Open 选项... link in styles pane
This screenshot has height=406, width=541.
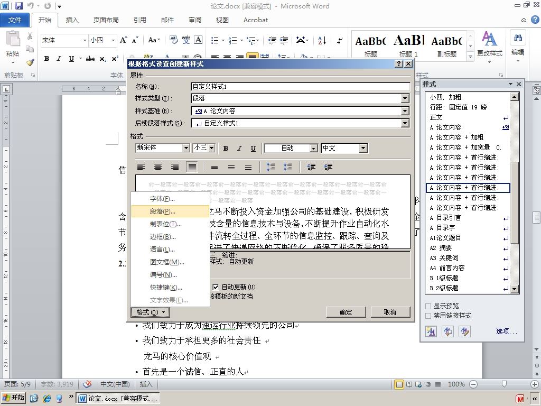tap(507, 331)
